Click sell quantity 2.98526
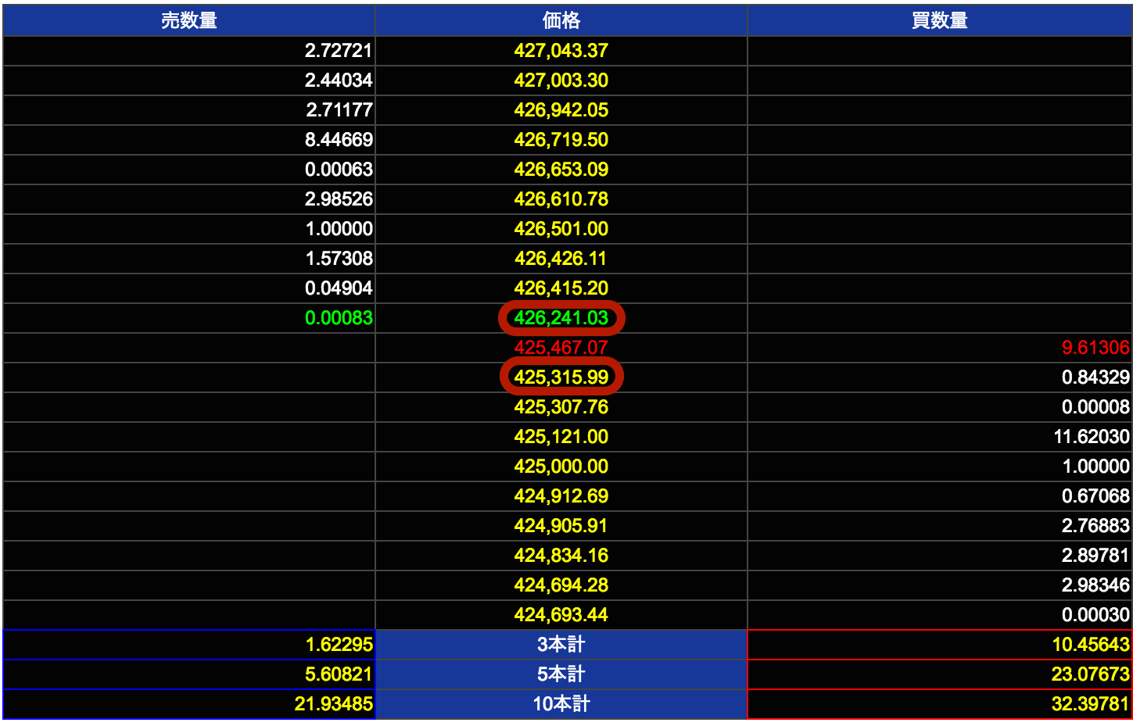This screenshot has height=726, width=1133. point(339,199)
